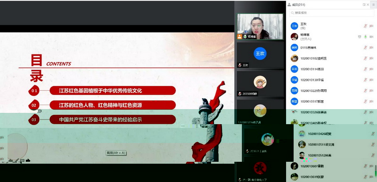Click the host's camera icon in member list

371,37
